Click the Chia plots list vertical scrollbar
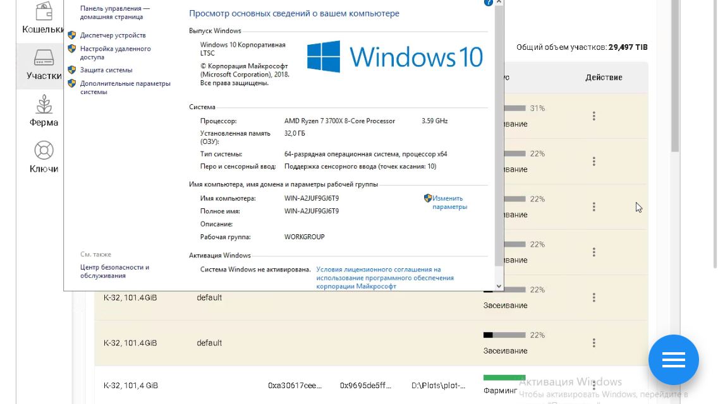The width and height of the screenshot is (718, 404). tap(675, 76)
